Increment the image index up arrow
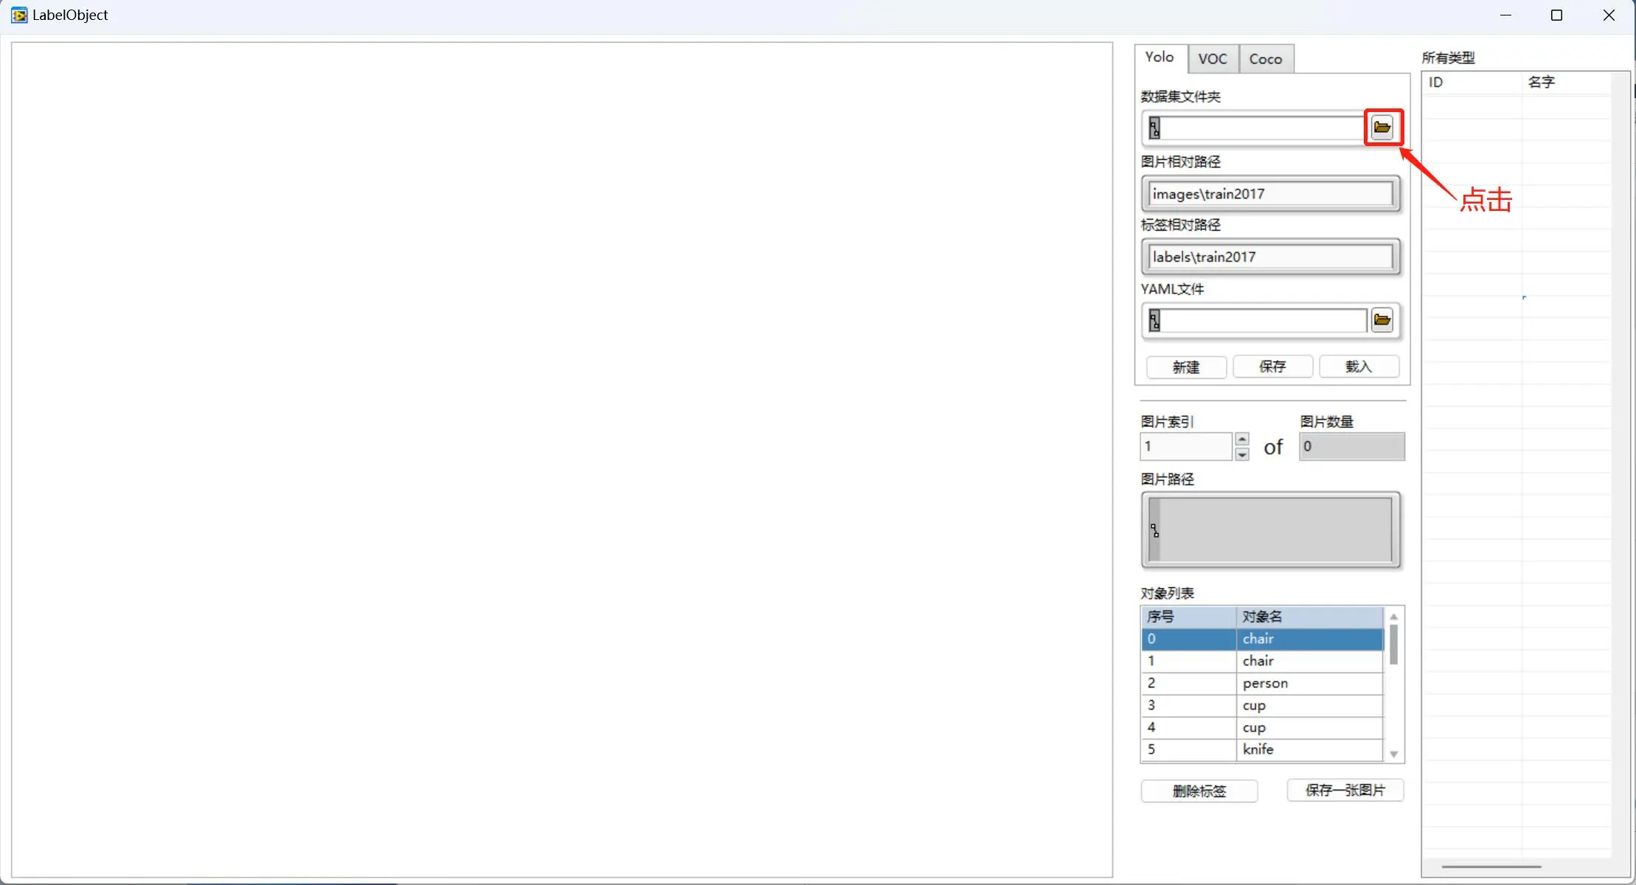 tap(1242, 439)
